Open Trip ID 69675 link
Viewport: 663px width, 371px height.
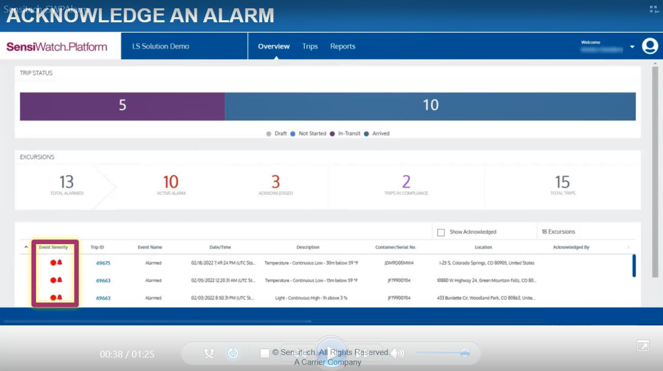(x=103, y=263)
